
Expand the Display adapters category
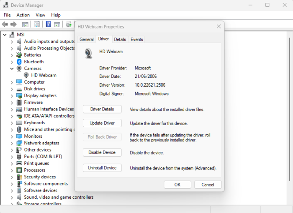coord(12,96)
